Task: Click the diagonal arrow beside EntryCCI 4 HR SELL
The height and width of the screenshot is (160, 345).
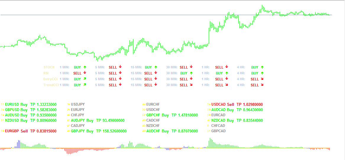Action: pos(262,79)
